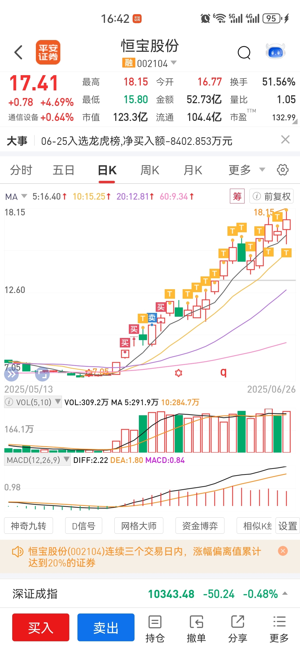
Task: Select the 日K tab
Action: [107, 170]
